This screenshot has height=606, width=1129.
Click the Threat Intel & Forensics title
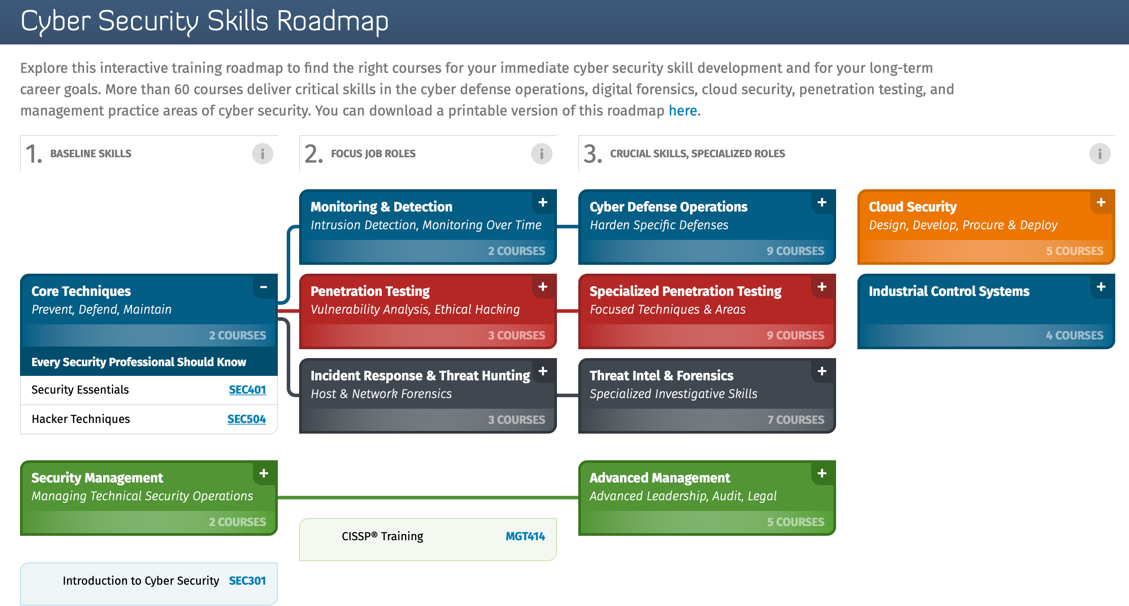(x=661, y=375)
